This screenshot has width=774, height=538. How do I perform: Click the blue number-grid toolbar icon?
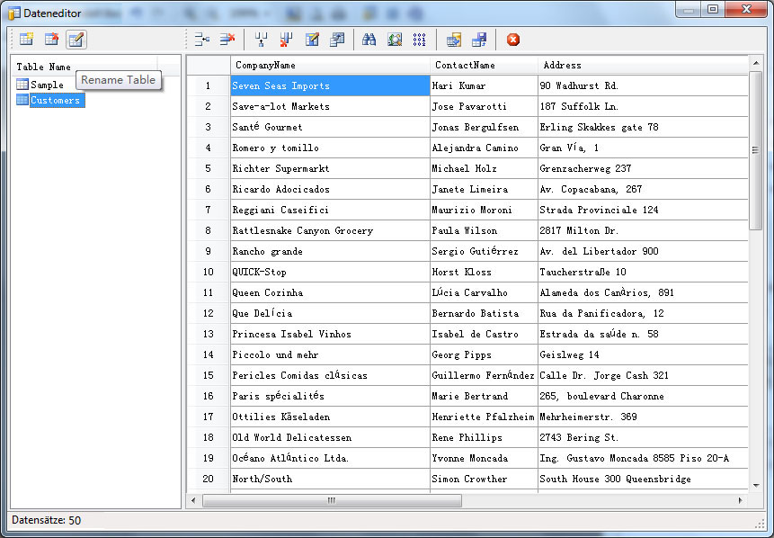419,40
